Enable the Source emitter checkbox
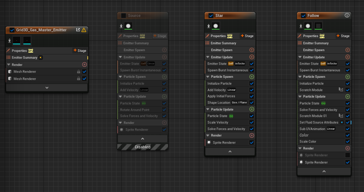364x192 pixels. tap(123, 15)
